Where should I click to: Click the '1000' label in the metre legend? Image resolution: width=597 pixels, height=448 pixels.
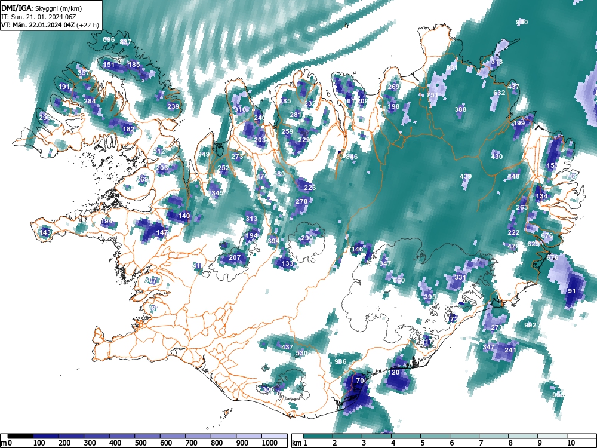270,443
